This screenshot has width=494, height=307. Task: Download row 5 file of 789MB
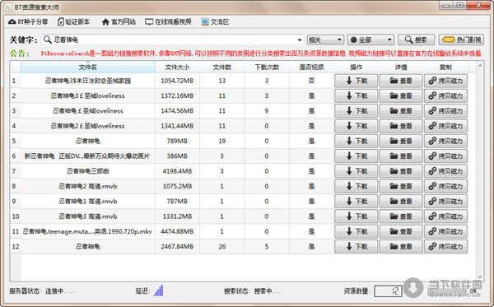tap(356, 141)
